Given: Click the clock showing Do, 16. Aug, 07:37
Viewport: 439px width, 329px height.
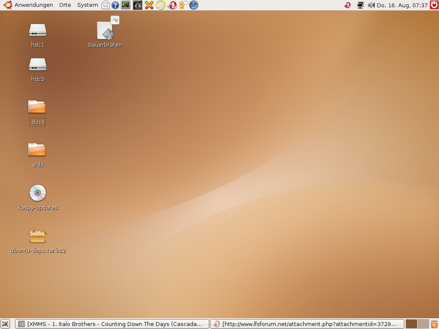Looking at the screenshot, I should tap(402, 5).
